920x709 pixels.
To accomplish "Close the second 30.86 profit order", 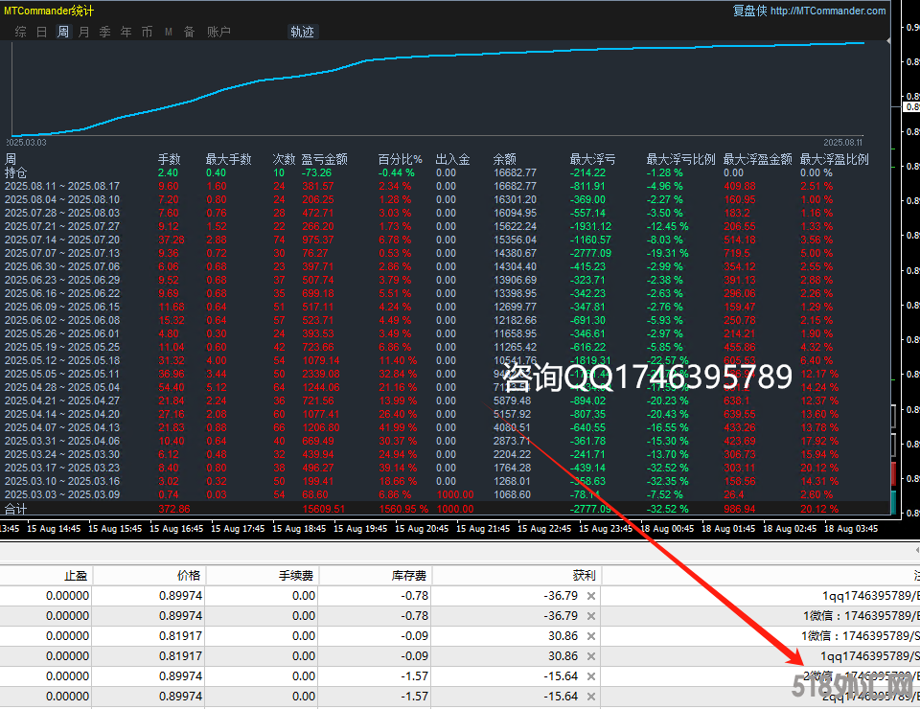I will 591,656.
